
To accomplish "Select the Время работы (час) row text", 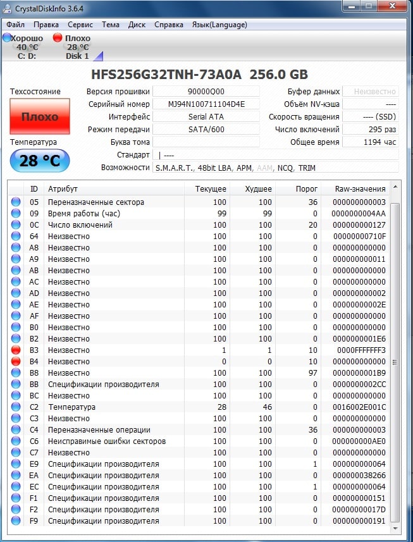I will point(84,214).
